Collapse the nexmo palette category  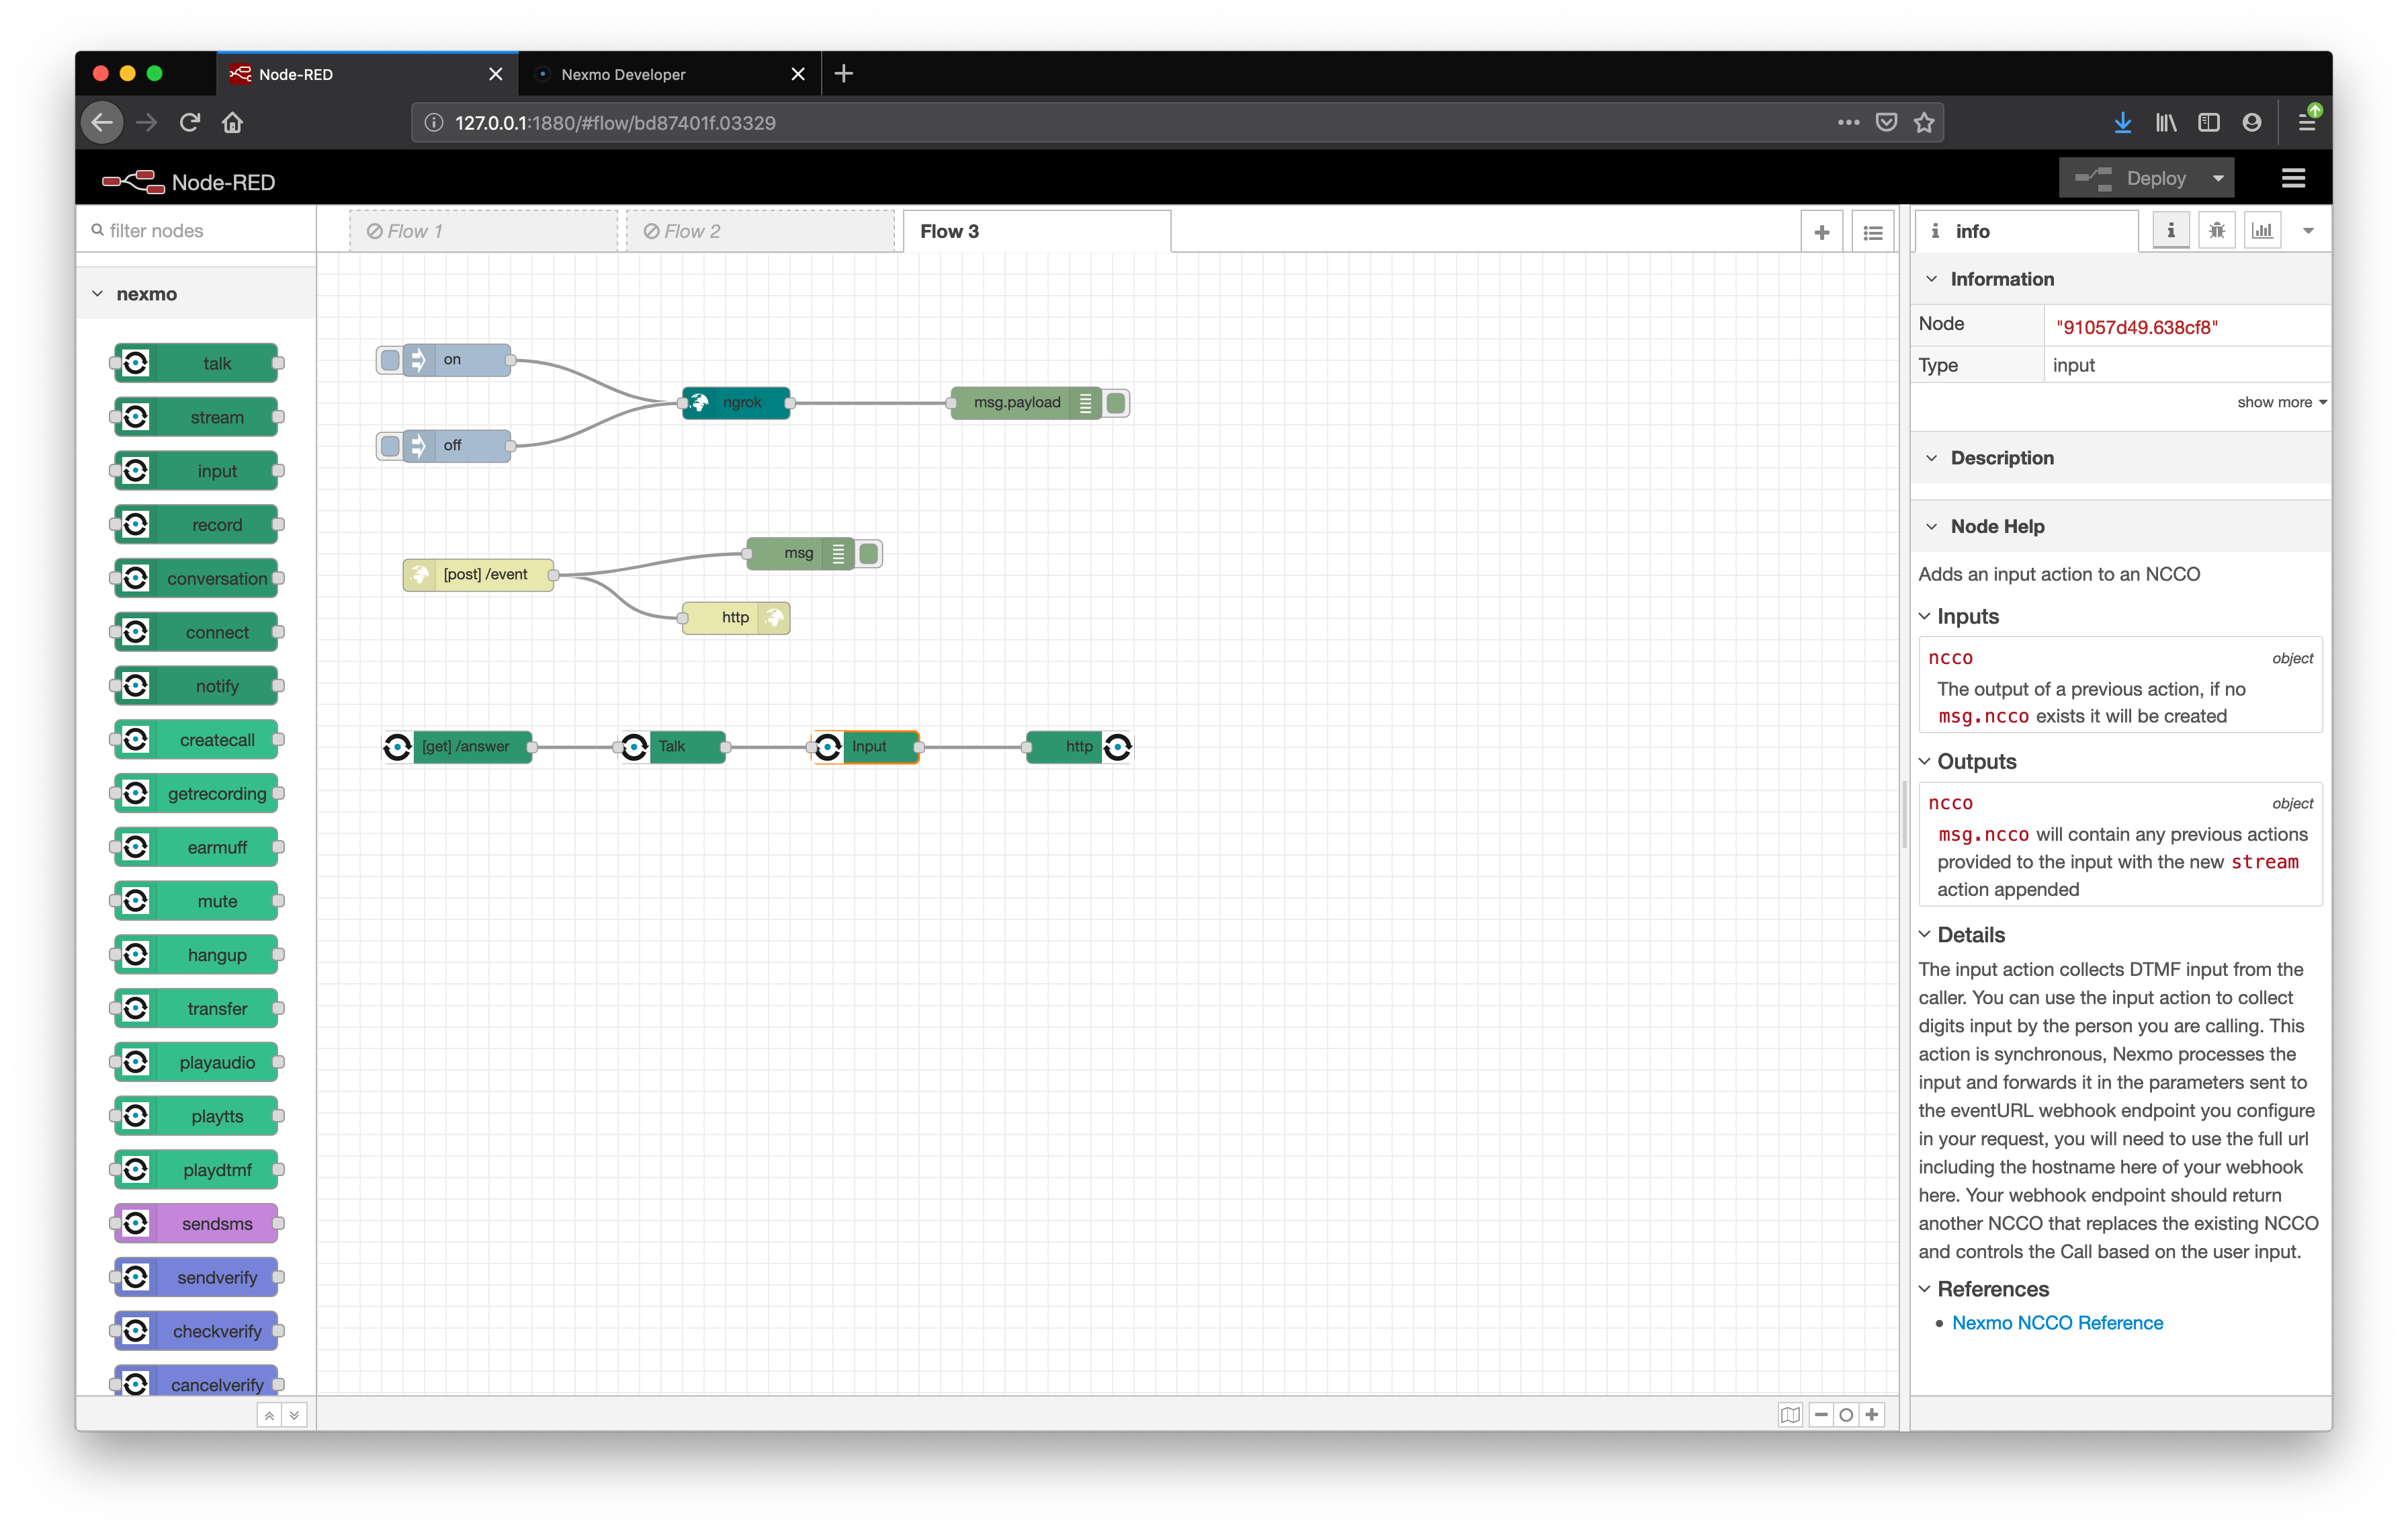[97, 293]
